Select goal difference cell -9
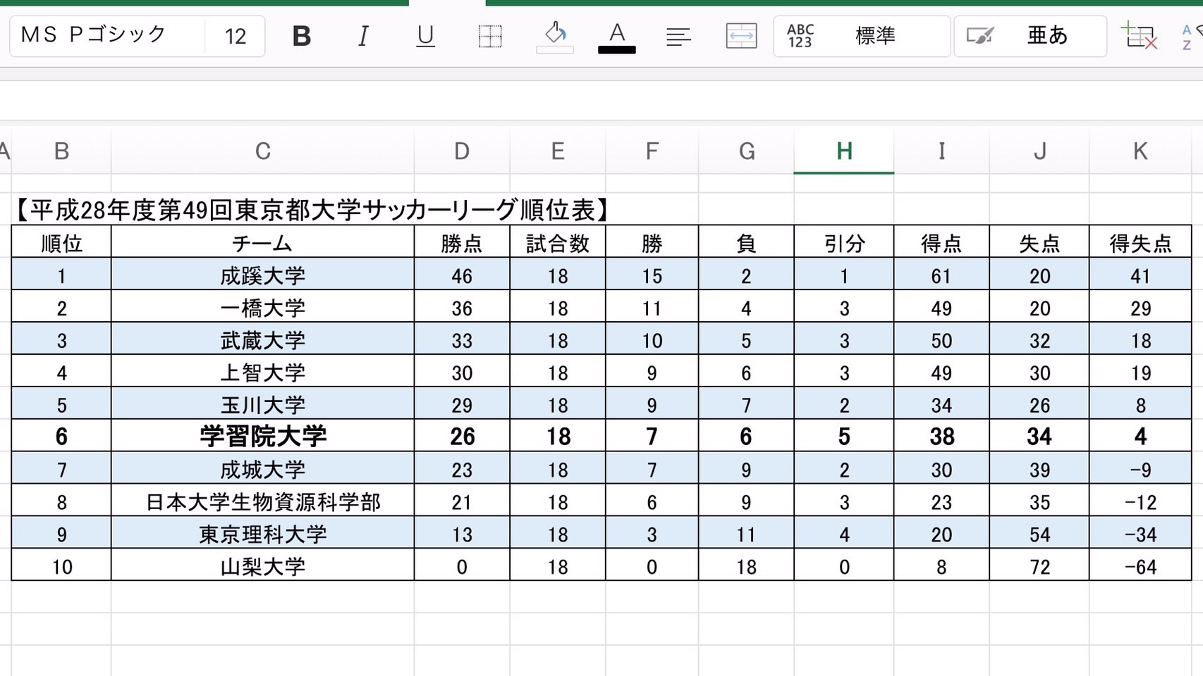The image size is (1203, 676). point(1140,469)
